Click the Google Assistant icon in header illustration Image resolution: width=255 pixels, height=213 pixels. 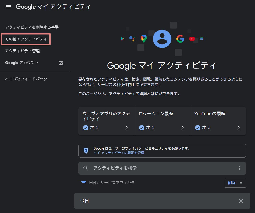tap(132, 39)
